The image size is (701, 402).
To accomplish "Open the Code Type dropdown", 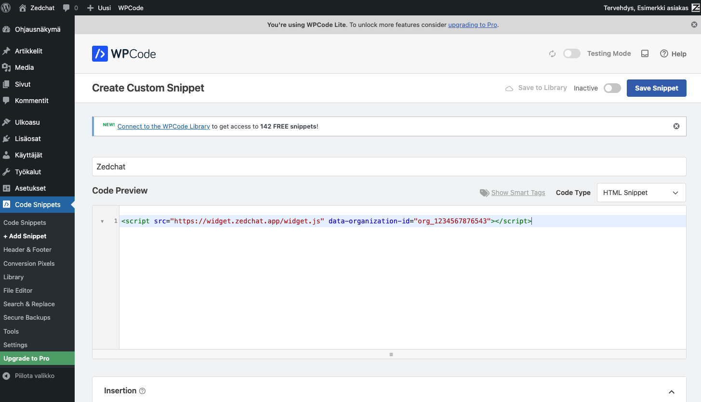I will coord(641,193).
